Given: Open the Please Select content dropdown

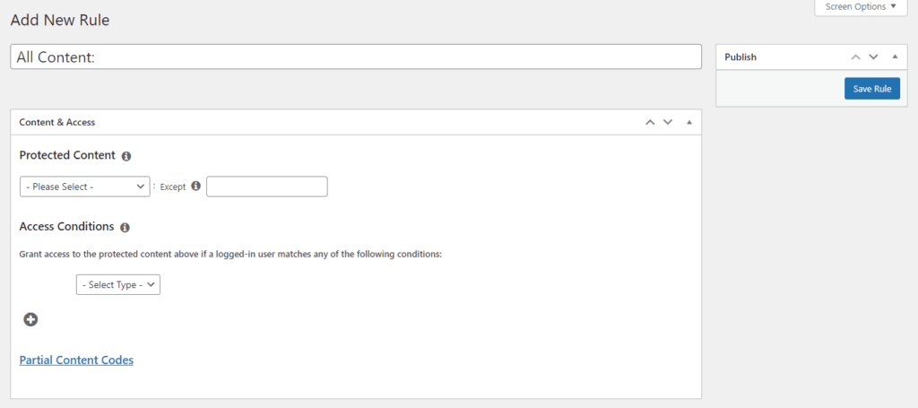Looking at the screenshot, I should (85, 187).
